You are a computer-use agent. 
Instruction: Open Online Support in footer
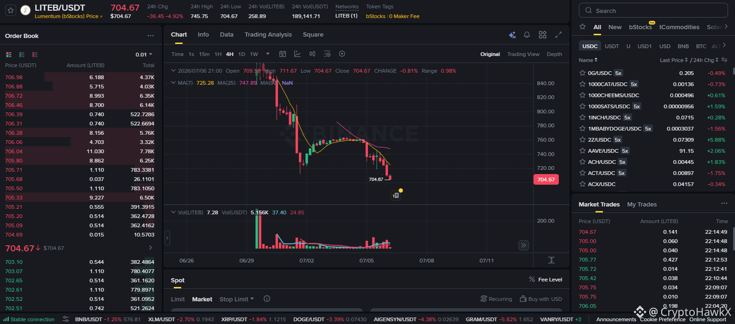coord(708,319)
